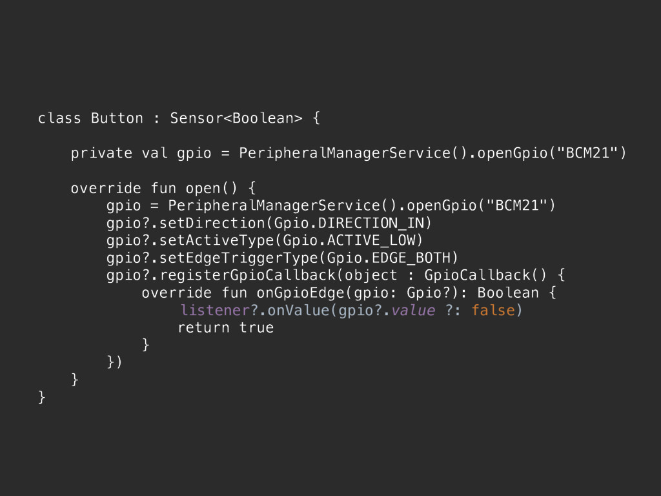Click the first "BCM21" string literal
661x496 pixels.
pos(587,152)
